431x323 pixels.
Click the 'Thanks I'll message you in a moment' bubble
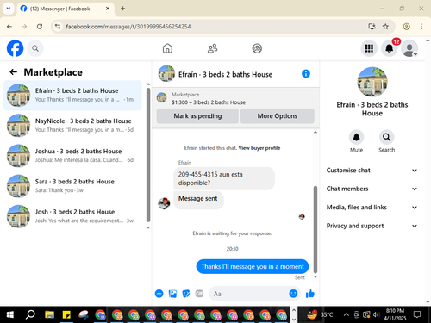pyautogui.click(x=253, y=266)
